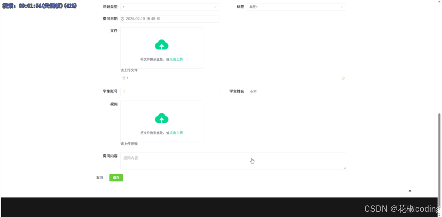Open the 问题类型 dropdown
This screenshot has height=217, width=442.
click(170, 7)
